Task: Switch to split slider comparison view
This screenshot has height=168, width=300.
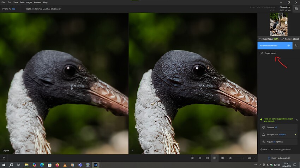Action: [x=222, y=158]
